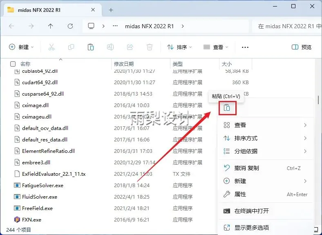Close the midas NFX 2022 R1 tab
Viewport: 322px width, 235px height.
click(x=93, y=10)
